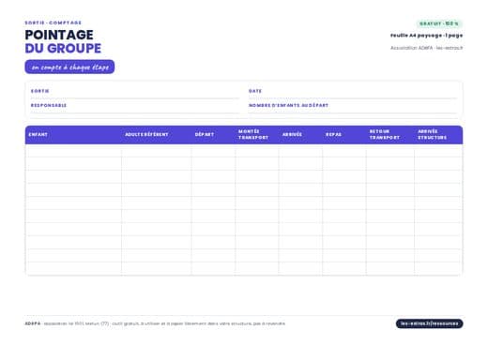Open the les-extras.fr/ressources link button

click(429, 323)
